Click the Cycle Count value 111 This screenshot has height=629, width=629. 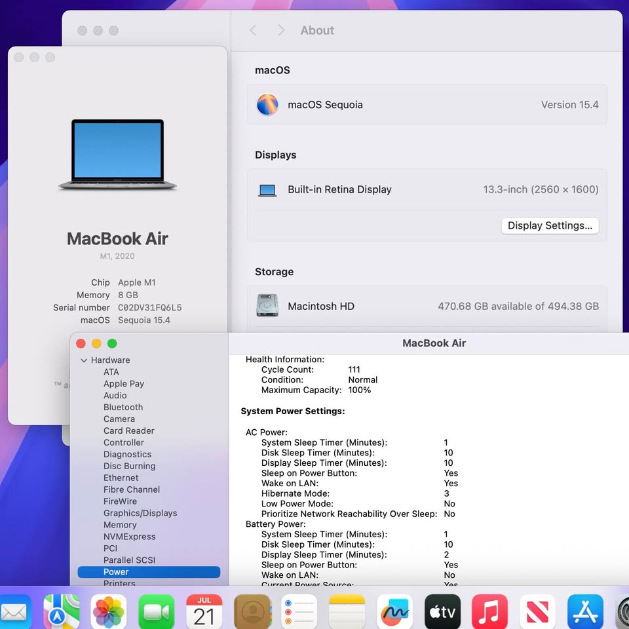pos(354,370)
